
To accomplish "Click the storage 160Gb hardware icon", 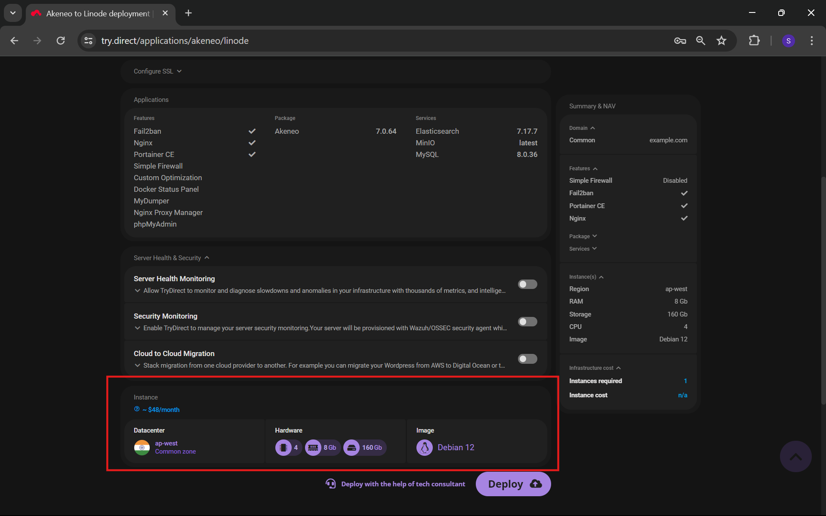I will coord(351,448).
